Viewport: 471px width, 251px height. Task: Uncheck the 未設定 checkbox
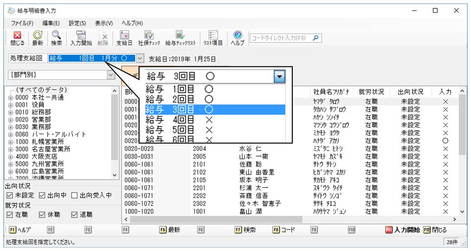10,195
